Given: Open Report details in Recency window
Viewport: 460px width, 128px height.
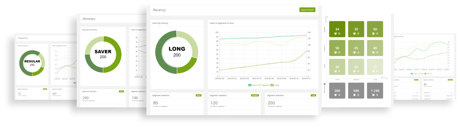Looking at the screenshot, I should [x=307, y=10].
